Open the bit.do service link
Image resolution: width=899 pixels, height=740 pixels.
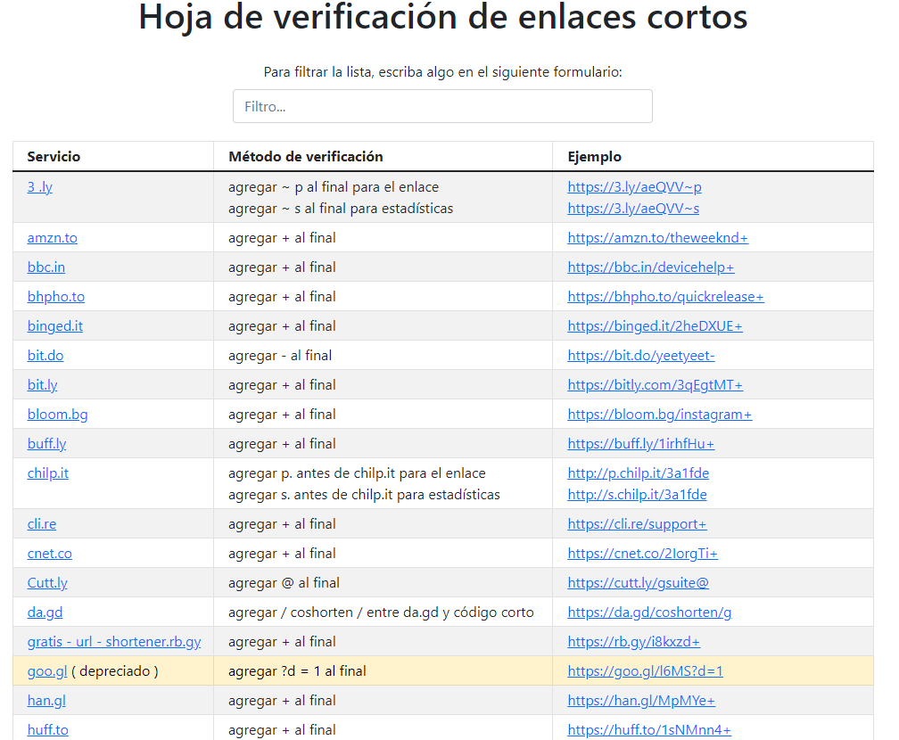[x=45, y=356]
